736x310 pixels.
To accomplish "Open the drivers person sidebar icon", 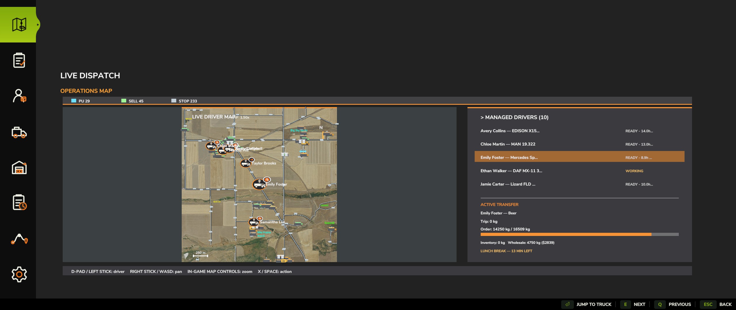I will click(19, 96).
